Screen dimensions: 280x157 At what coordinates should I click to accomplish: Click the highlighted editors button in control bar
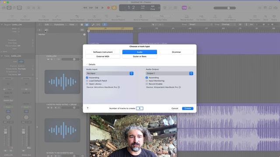click(x=19, y=8)
